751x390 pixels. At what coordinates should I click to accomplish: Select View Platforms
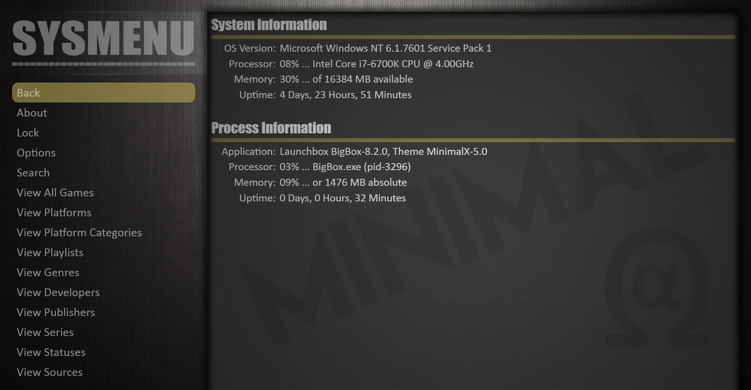[54, 212]
